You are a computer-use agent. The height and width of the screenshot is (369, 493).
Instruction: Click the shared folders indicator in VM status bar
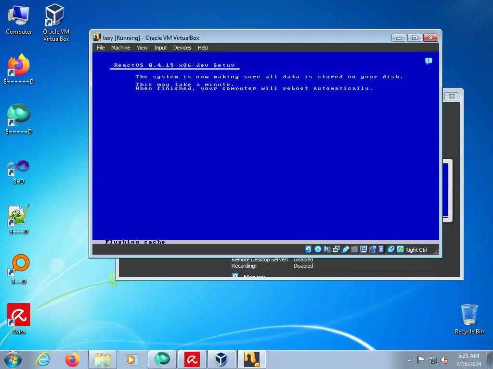pyautogui.click(x=354, y=249)
